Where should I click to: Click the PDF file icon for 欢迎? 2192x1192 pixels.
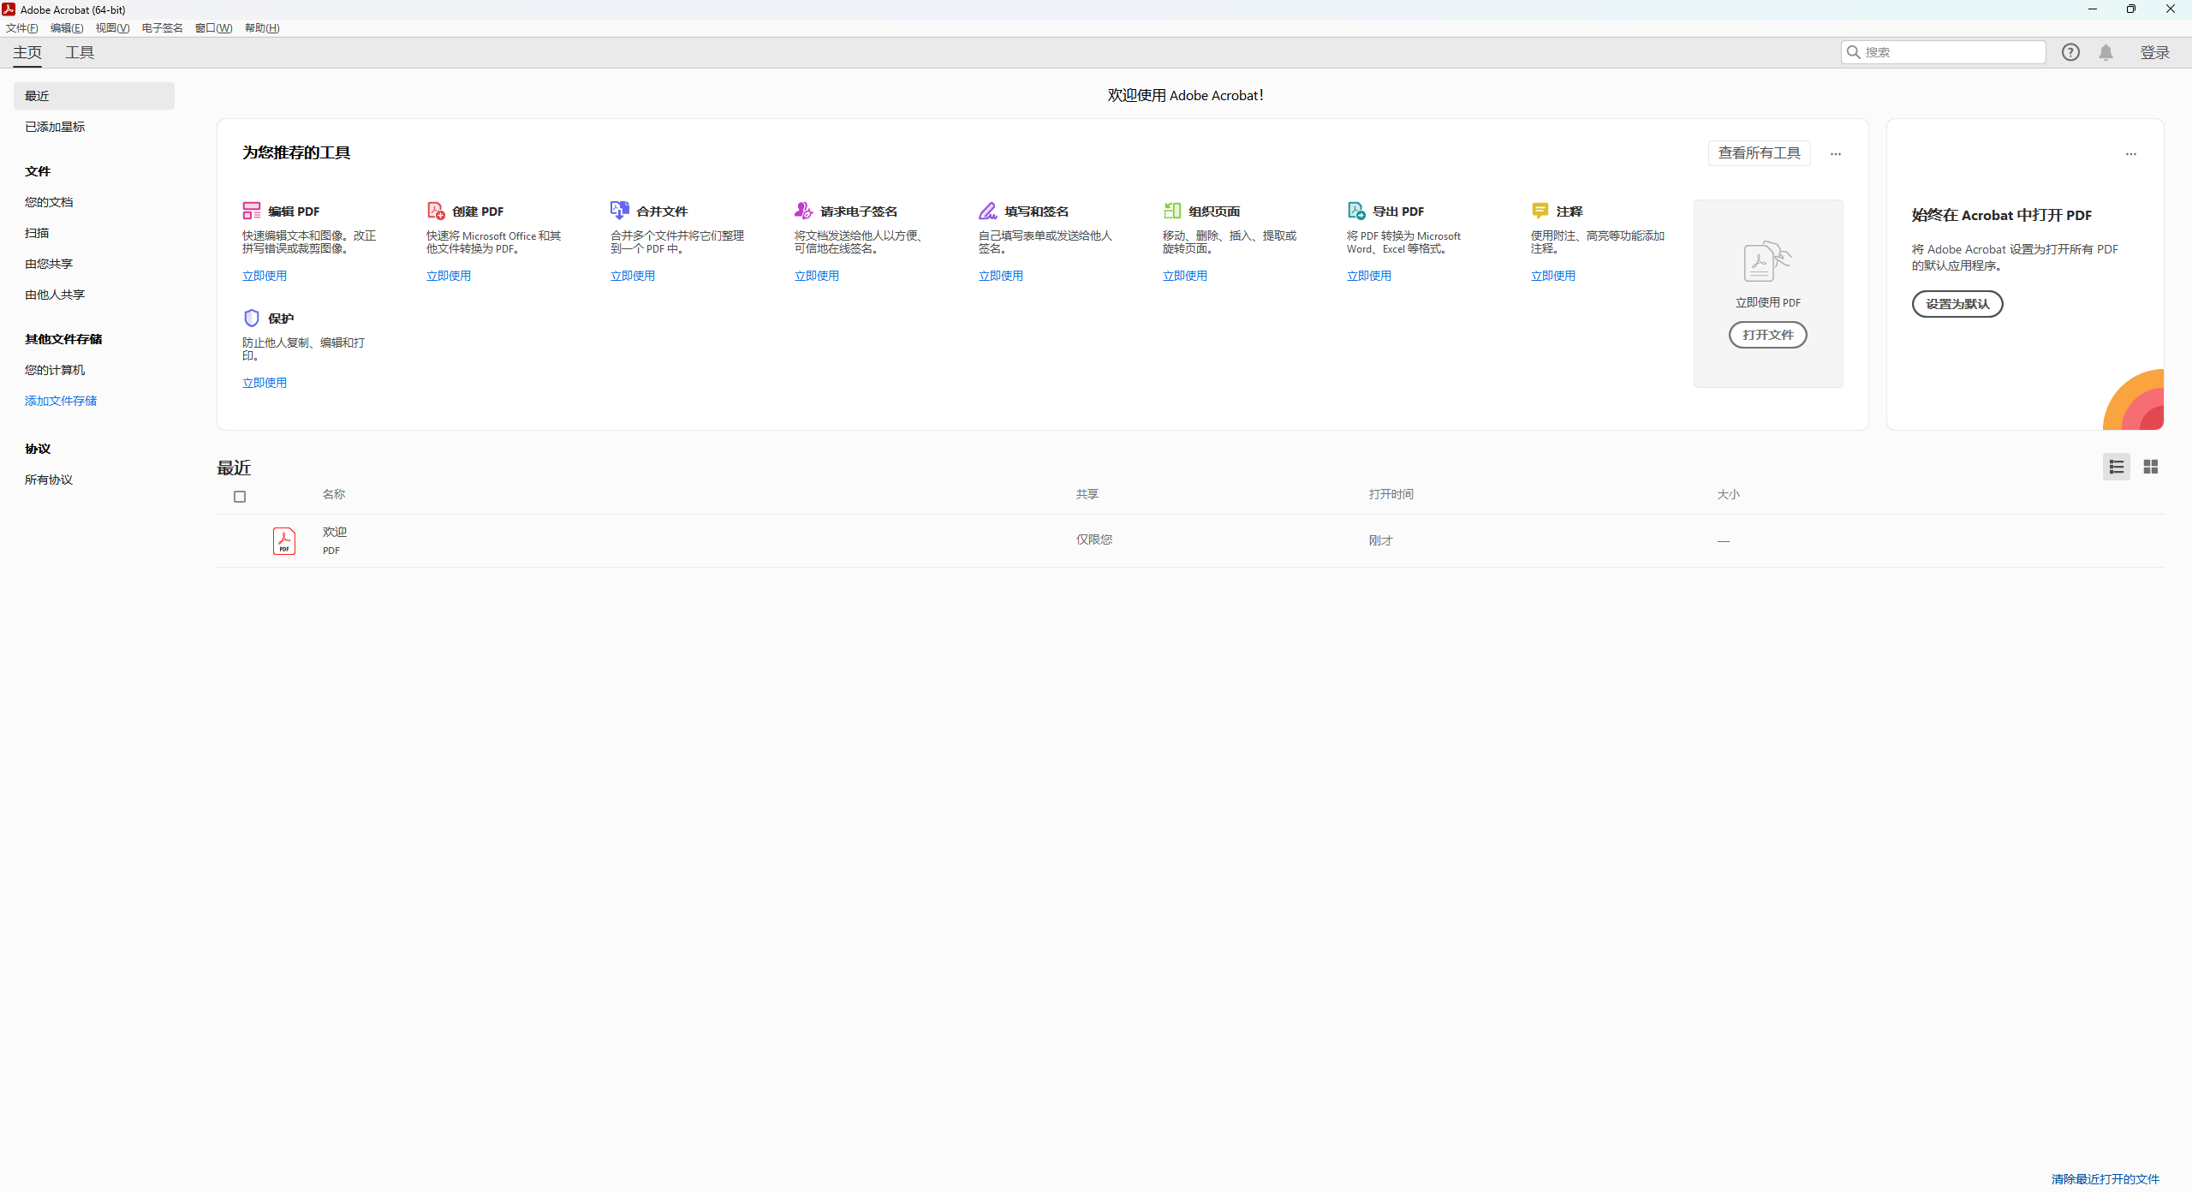[284, 541]
